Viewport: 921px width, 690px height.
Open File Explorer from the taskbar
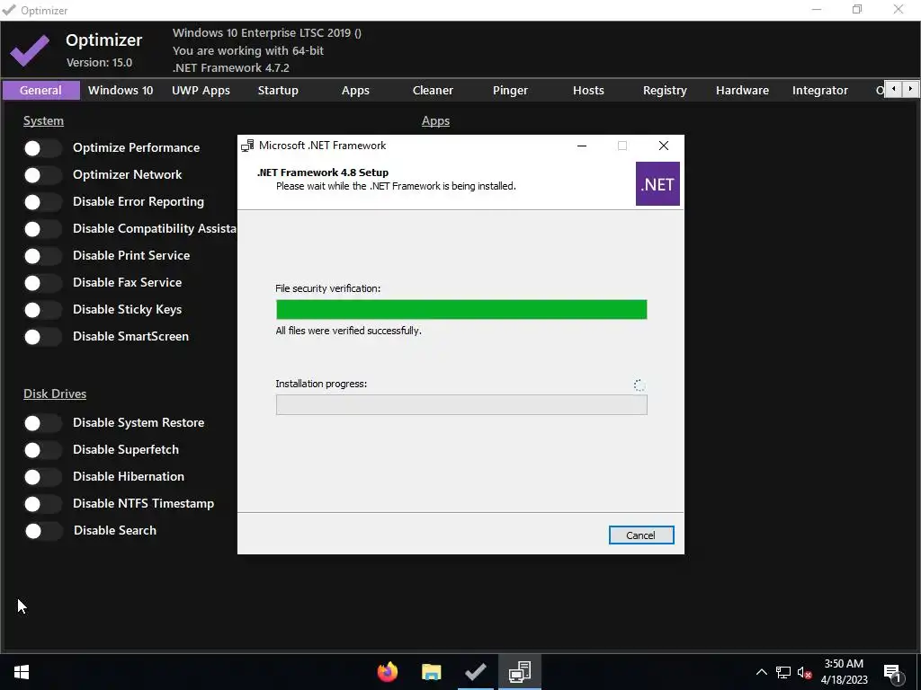pos(431,672)
